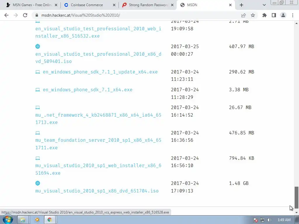Click computer icon beside phone sdk update x64

(x=38, y=72)
